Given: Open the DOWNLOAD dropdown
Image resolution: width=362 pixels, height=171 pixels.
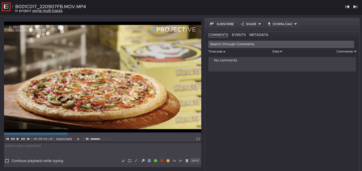Looking at the screenshot, I should click(282, 24).
